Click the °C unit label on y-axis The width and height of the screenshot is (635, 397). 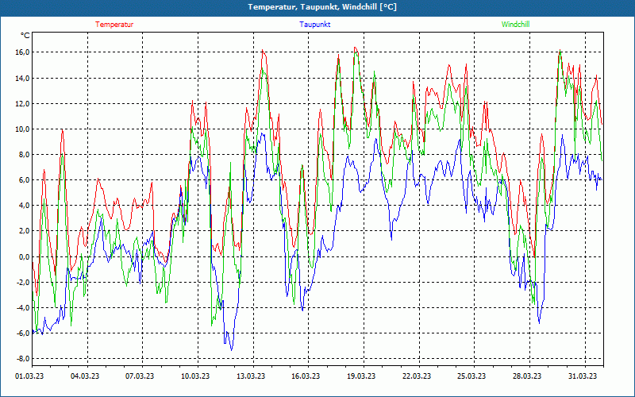pos(25,36)
